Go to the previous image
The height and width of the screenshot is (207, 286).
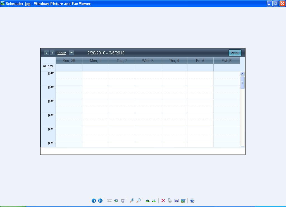coord(94,201)
